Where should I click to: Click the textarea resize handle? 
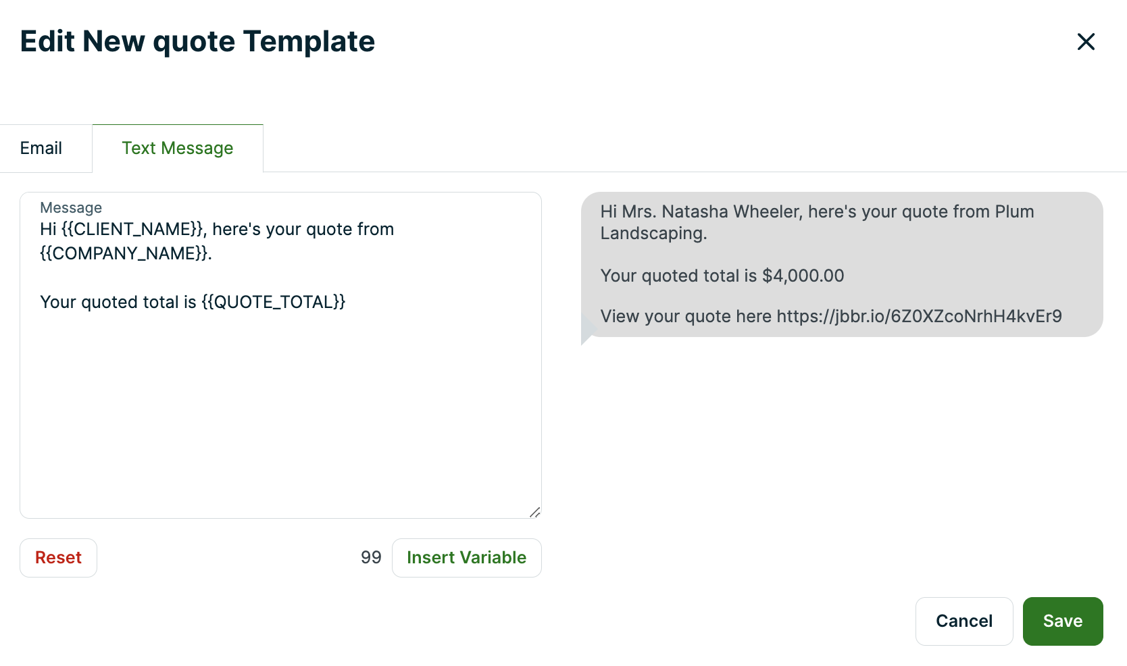(535, 512)
